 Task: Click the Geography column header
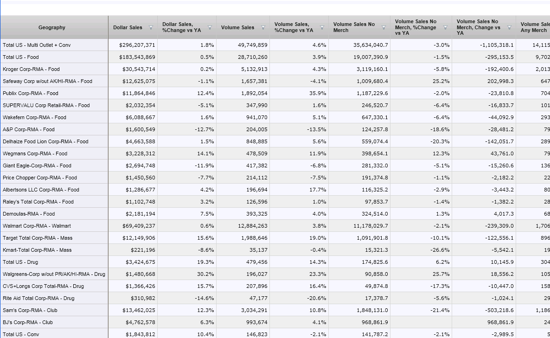point(52,28)
